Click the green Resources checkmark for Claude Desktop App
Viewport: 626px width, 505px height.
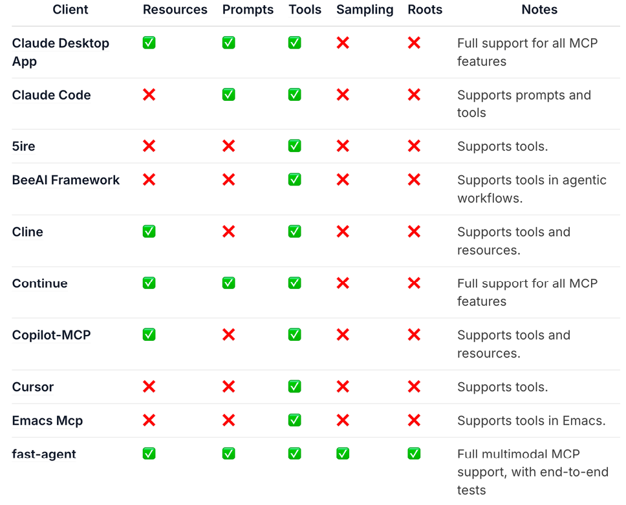point(149,43)
